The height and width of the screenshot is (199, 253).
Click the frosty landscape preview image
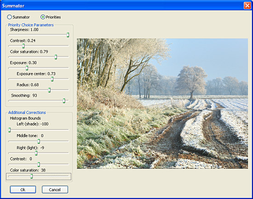[x=162, y=103]
